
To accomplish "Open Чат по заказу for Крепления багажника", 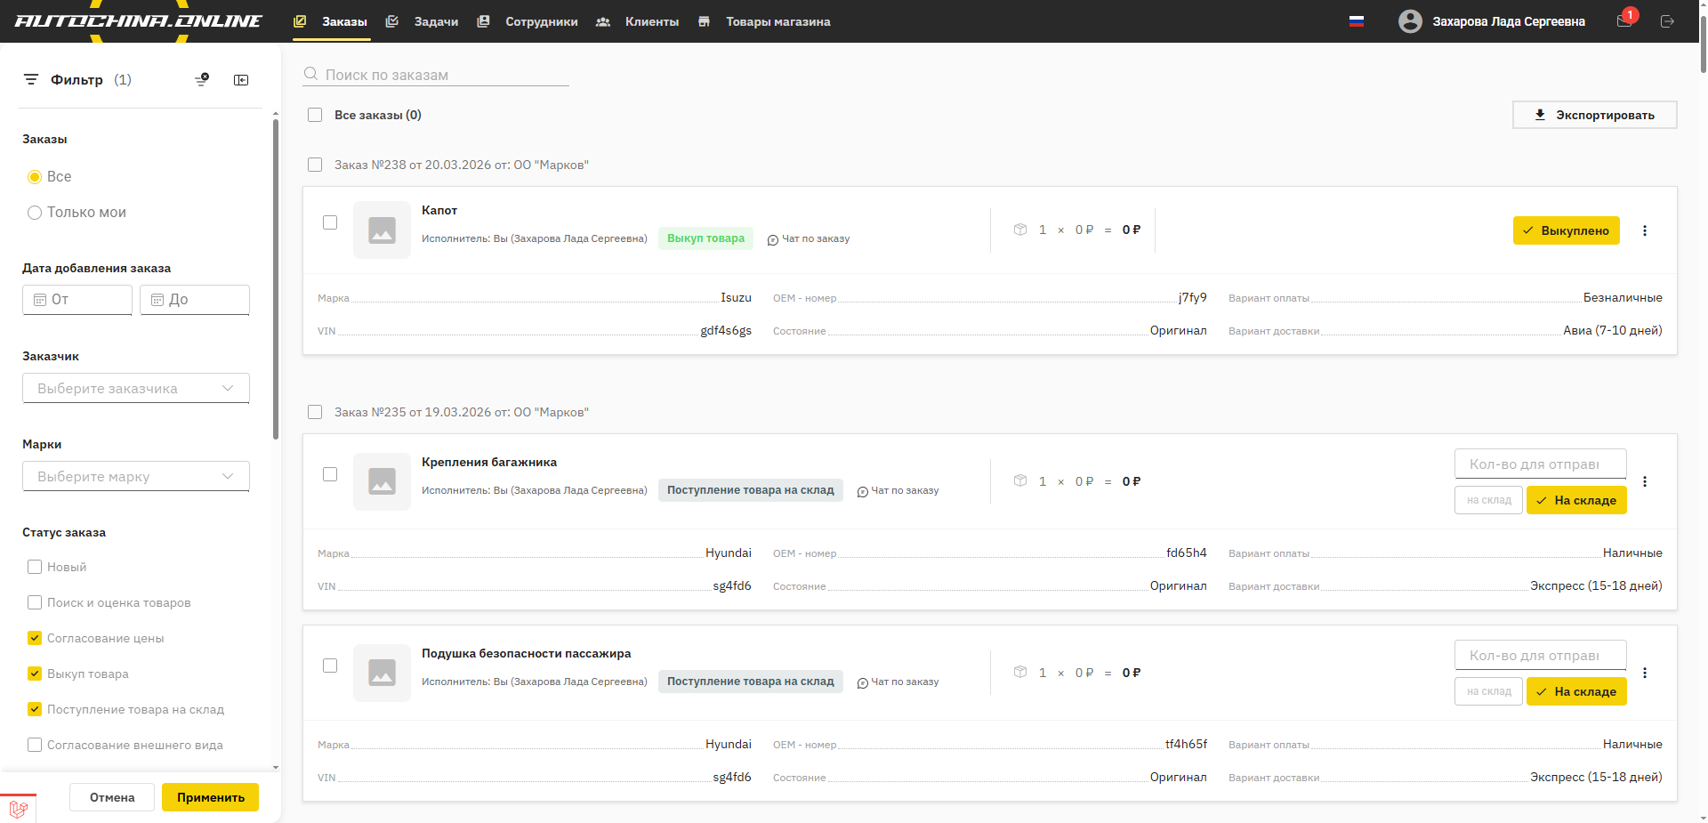I will click(898, 490).
